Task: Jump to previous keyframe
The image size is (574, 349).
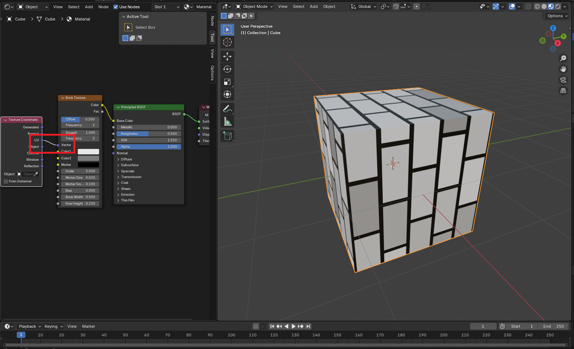Action: (x=279, y=326)
